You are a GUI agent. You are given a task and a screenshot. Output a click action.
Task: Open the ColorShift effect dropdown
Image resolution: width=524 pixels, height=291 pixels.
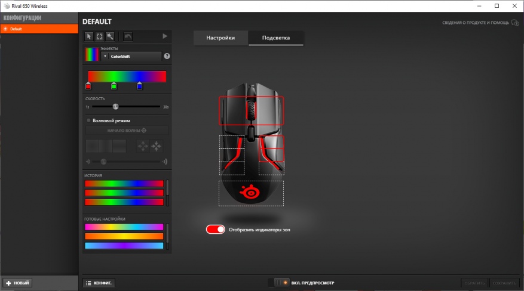click(131, 56)
